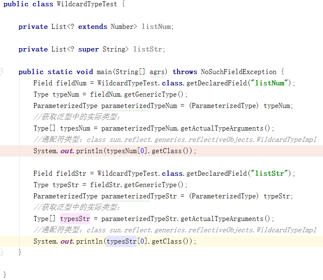The image size is (323, 280).
Task: Click the main method name
Action: coord(104,72)
